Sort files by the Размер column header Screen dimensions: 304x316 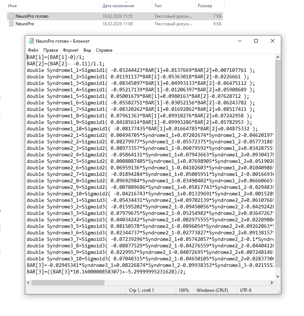click(x=205, y=5)
